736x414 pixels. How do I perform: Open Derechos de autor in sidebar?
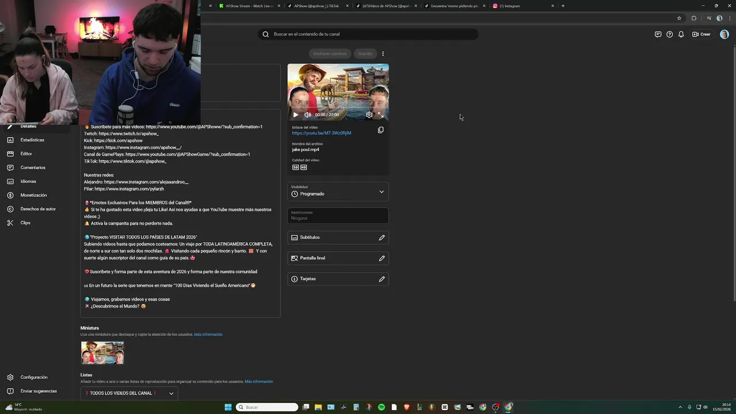click(38, 209)
